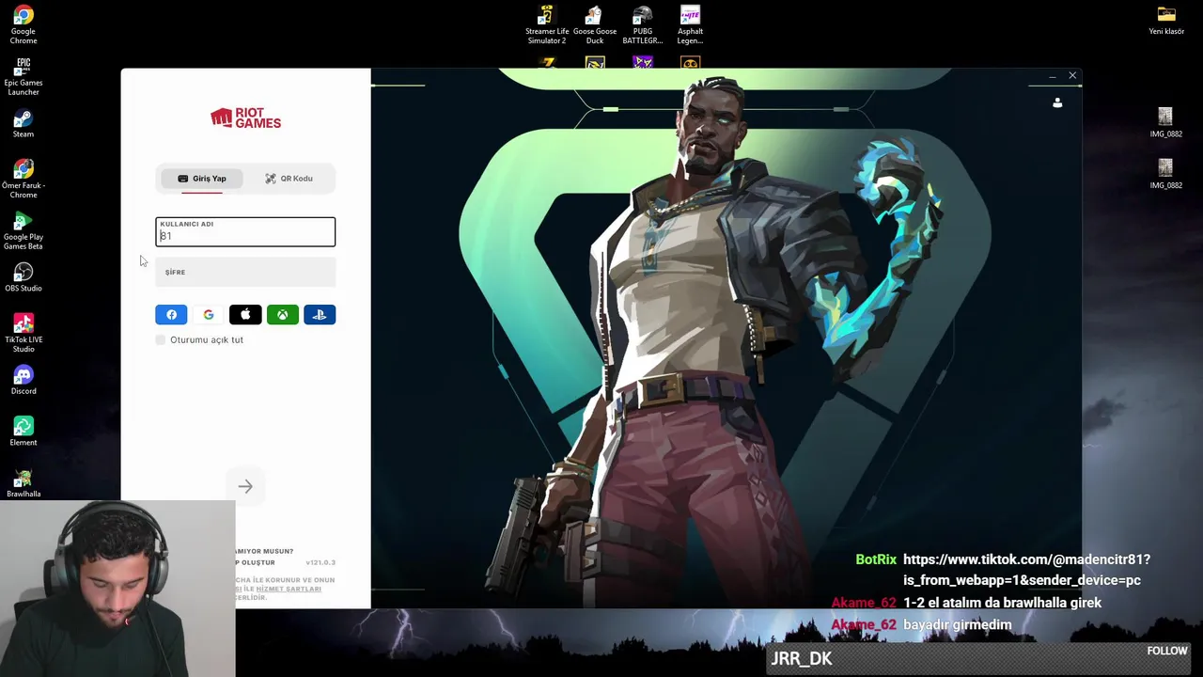Select the Goose Goose Duck icon
Screen dimensions: 1203x677
pos(595,25)
